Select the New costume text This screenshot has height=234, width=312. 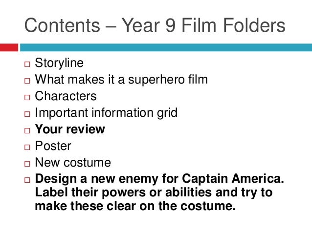click(x=73, y=162)
